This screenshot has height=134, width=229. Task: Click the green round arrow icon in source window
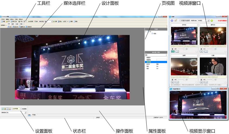[212, 21]
